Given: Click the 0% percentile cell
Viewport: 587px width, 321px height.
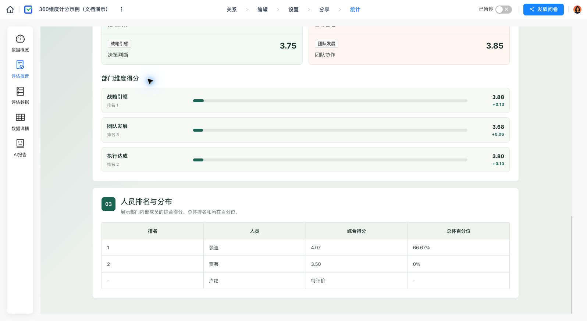Looking at the screenshot, I should coord(459,264).
